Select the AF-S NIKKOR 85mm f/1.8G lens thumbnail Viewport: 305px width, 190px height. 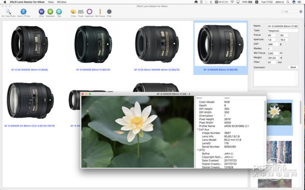[x=220, y=44]
